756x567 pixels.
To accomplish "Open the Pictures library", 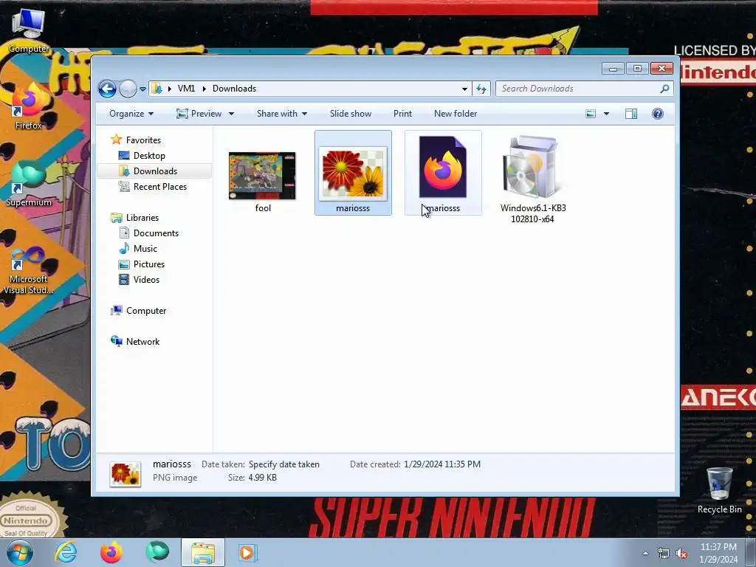I will pos(149,264).
